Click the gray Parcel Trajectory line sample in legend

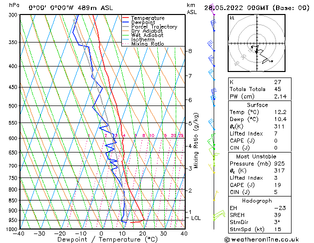[126, 26]
